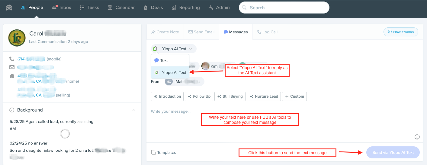Choose Ylopo AI Text from the dropdown
The image size is (427, 165).
tap(170, 72)
